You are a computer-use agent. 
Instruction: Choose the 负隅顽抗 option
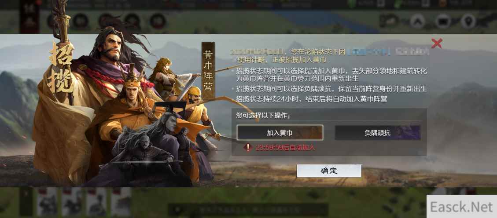(378, 133)
